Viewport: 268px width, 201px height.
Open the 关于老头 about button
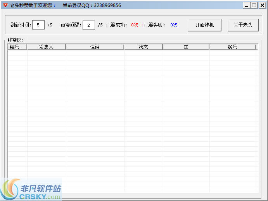(x=243, y=25)
